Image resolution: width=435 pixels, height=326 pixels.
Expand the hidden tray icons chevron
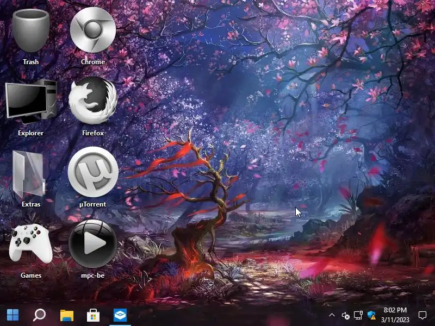click(332, 315)
